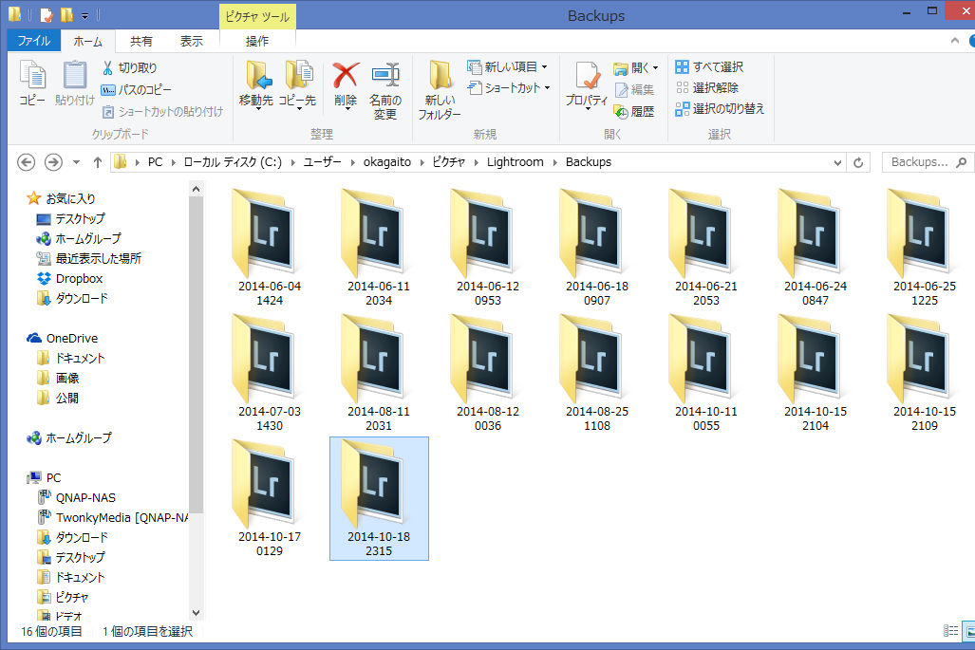Click the Copy (コピー) ribbon icon

click(32, 84)
